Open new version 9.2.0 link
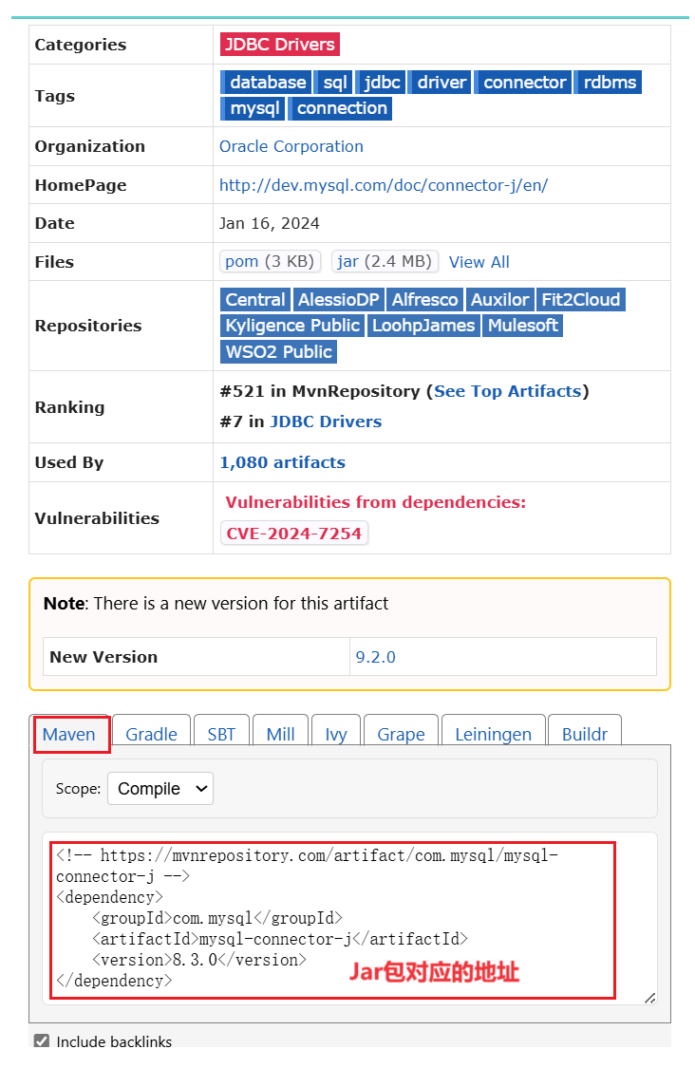The height and width of the screenshot is (1068, 695). (375, 657)
